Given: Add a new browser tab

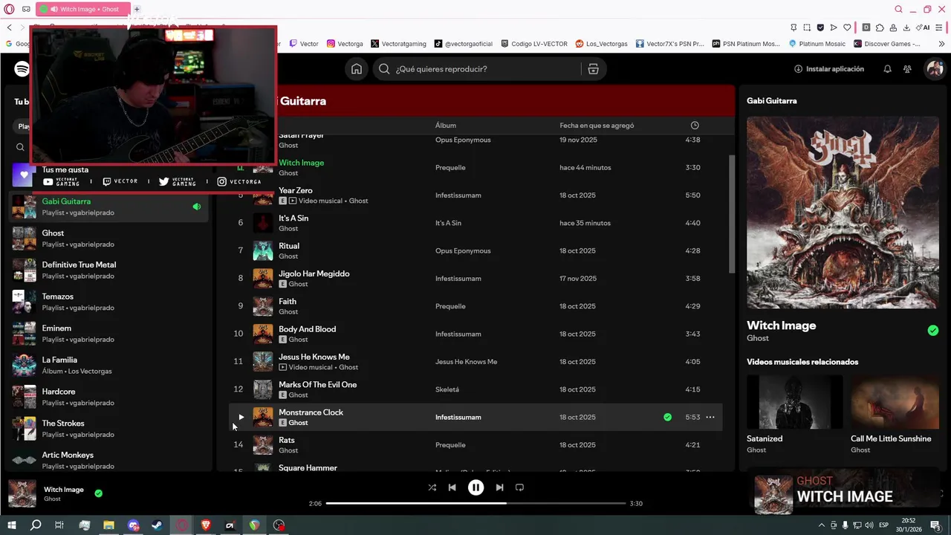Looking at the screenshot, I should click(x=137, y=9).
